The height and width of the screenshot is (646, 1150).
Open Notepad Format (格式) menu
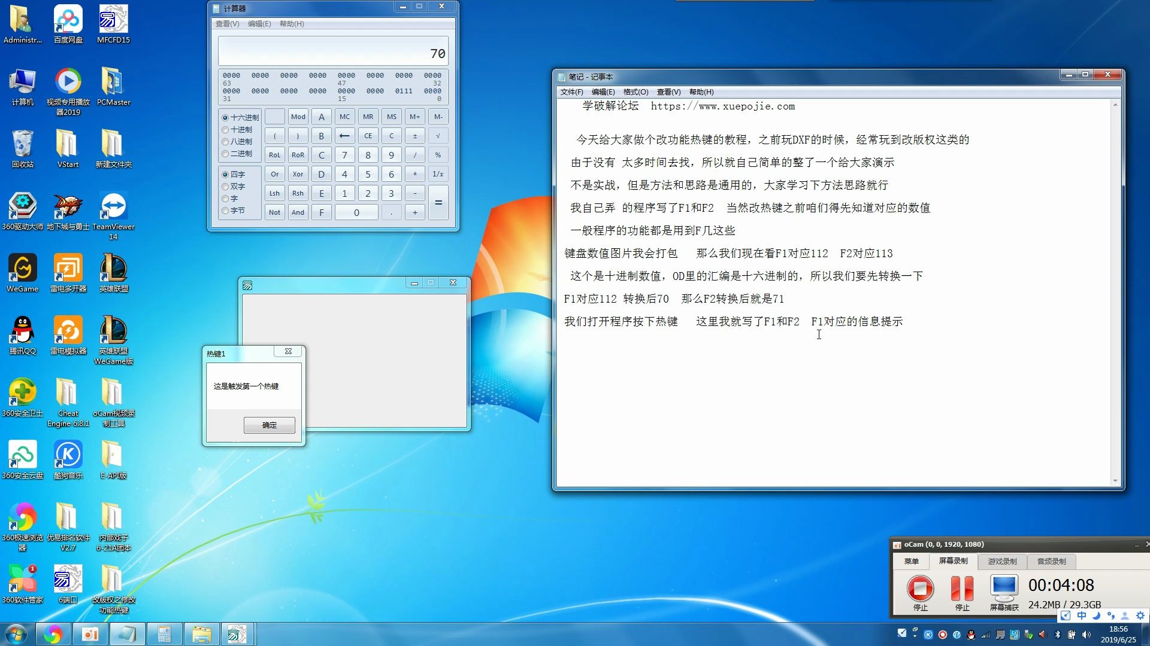click(x=635, y=92)
